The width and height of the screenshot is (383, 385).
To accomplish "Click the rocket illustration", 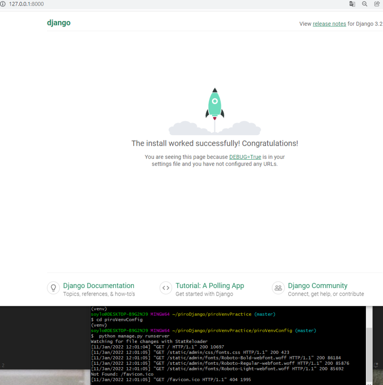I will [x=214, y=112].
